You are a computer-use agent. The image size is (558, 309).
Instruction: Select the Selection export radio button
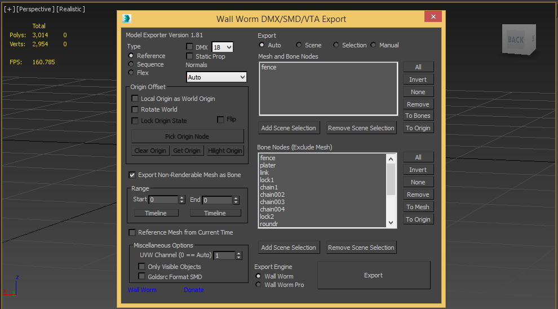click(336, 45)
